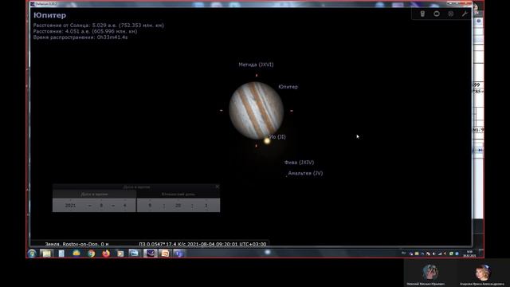Click the male participant avatar thumbnail

pyautogui.click(x=430, y=273)
